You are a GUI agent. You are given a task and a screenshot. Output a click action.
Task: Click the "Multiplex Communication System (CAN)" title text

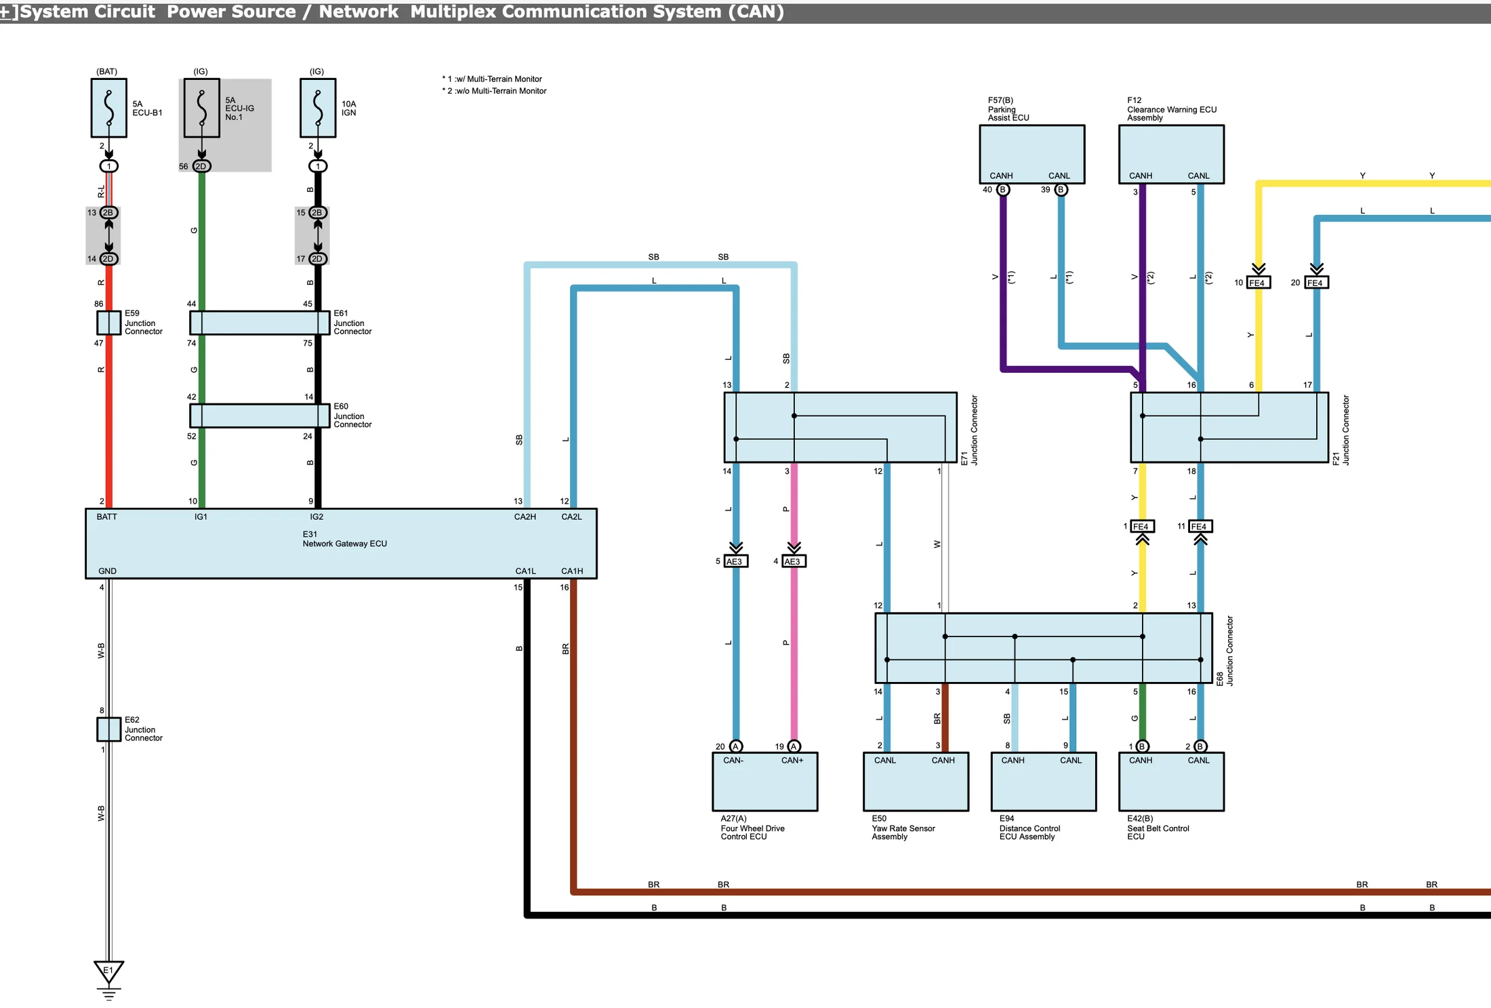coord(597,12)
